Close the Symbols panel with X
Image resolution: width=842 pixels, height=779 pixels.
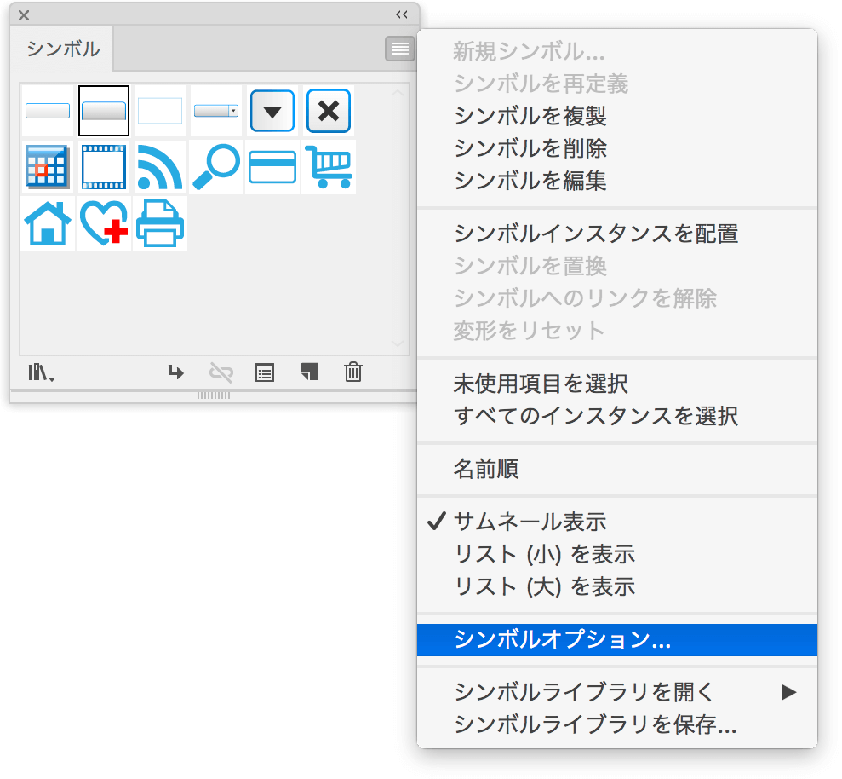click(24, 15)
